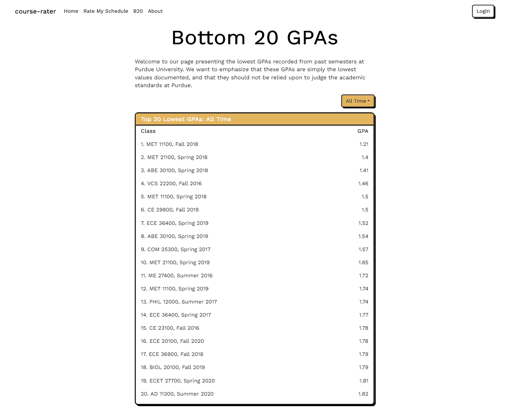Click the welcome paragraph about Purdue GPAs
506x408 pixels.
(x=250, y=73)
